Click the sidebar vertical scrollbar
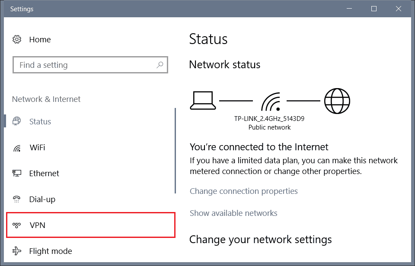Image resolution: width=415 pixels, height=266 pixels. coord(175,151)
